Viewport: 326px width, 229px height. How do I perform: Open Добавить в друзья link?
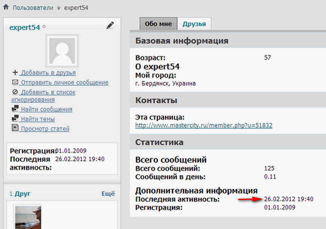[48, 73]
